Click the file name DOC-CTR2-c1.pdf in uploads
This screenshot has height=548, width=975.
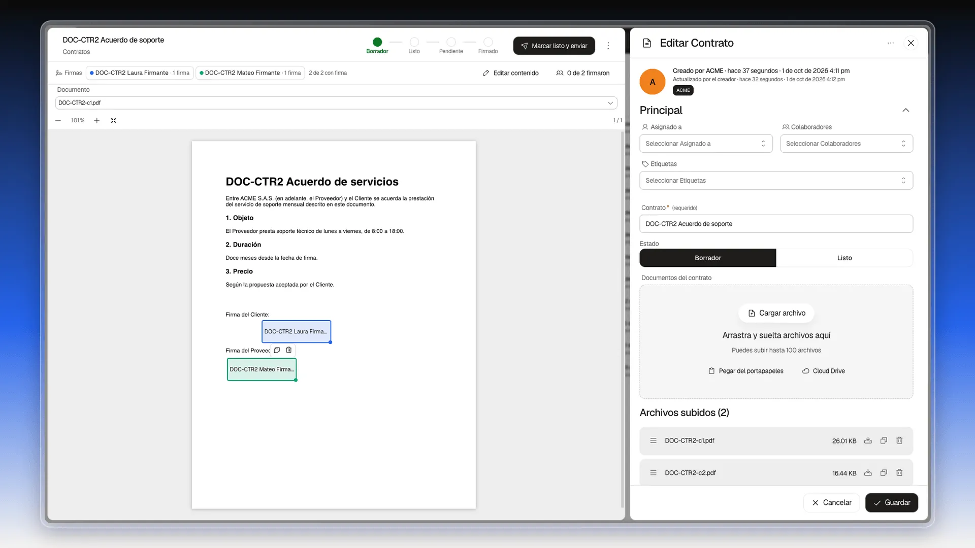(689, 440)
